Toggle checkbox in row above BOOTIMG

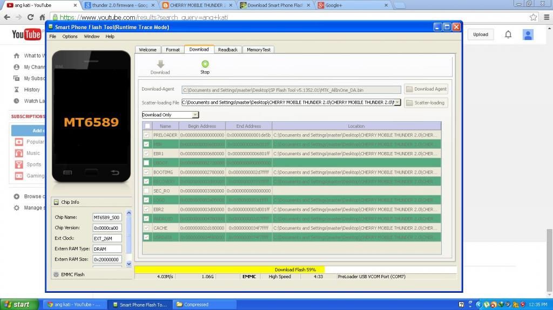(x=146, y=163)
